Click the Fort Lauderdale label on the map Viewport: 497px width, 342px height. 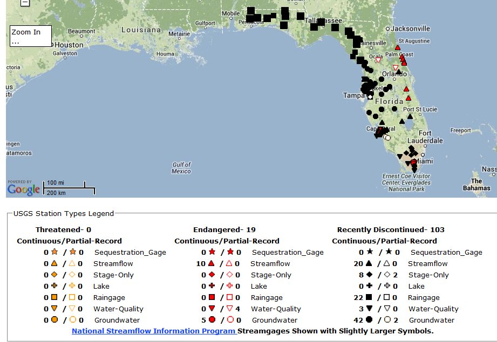(x=425, y=137)
